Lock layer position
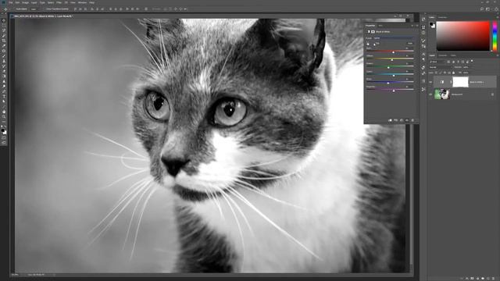This screenshot has height=281, width=500. (445, 73)
